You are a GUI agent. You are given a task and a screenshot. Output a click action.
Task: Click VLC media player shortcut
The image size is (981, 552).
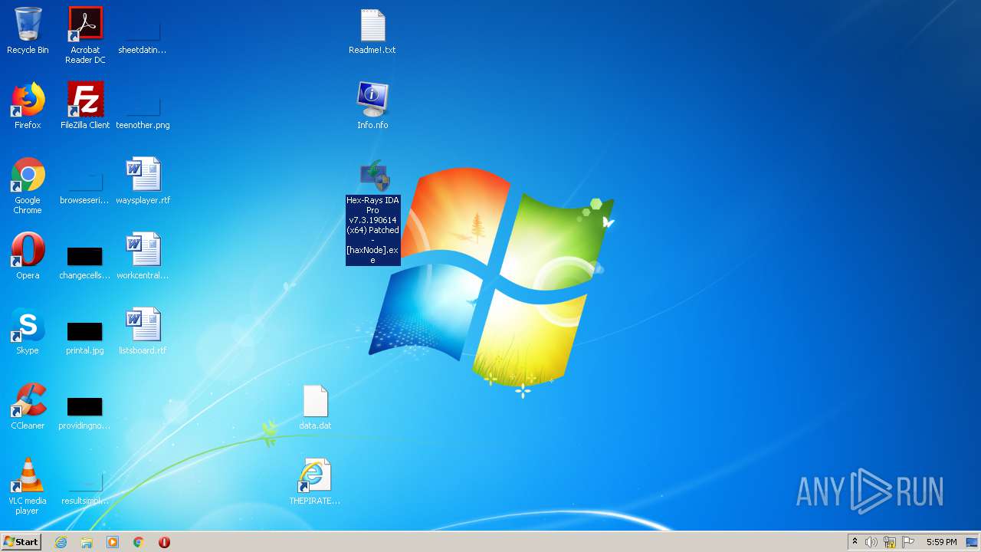pyautogui.click(x=28, y=486)
